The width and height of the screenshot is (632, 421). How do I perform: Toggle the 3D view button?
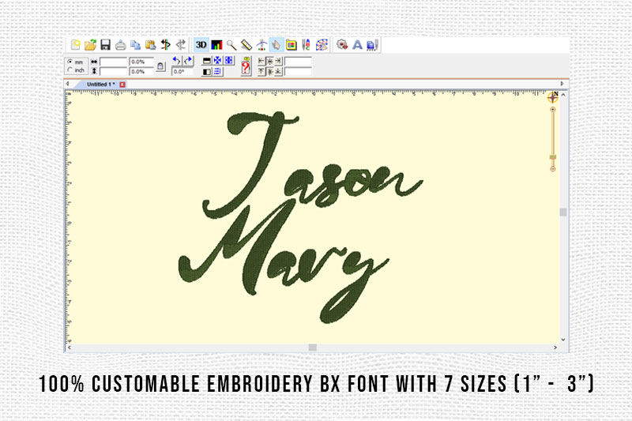tap(201, 45)
